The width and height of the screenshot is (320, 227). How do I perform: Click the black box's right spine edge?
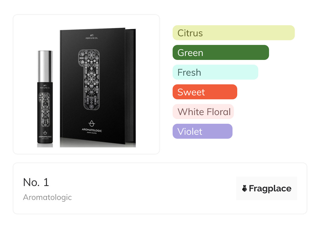click(131, 87)
